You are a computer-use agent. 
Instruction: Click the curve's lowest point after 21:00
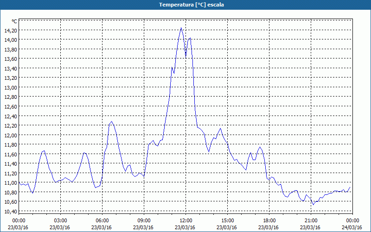click(x=313, y=205)
